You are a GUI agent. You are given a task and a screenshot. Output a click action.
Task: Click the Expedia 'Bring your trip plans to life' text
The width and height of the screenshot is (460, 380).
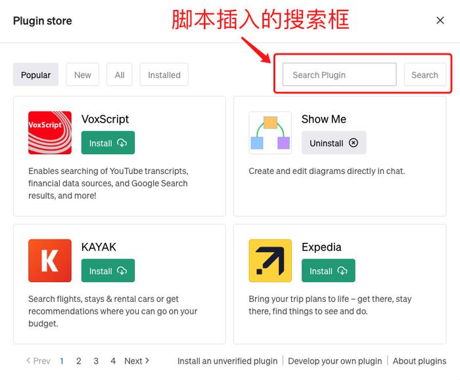(x=330, y=305)
